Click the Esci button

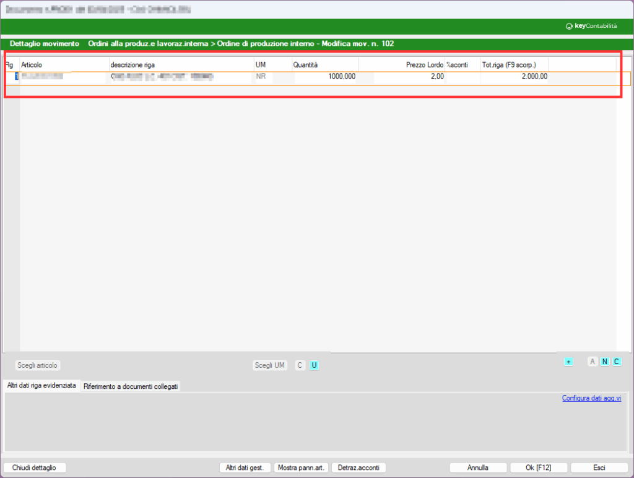(599, 467)
